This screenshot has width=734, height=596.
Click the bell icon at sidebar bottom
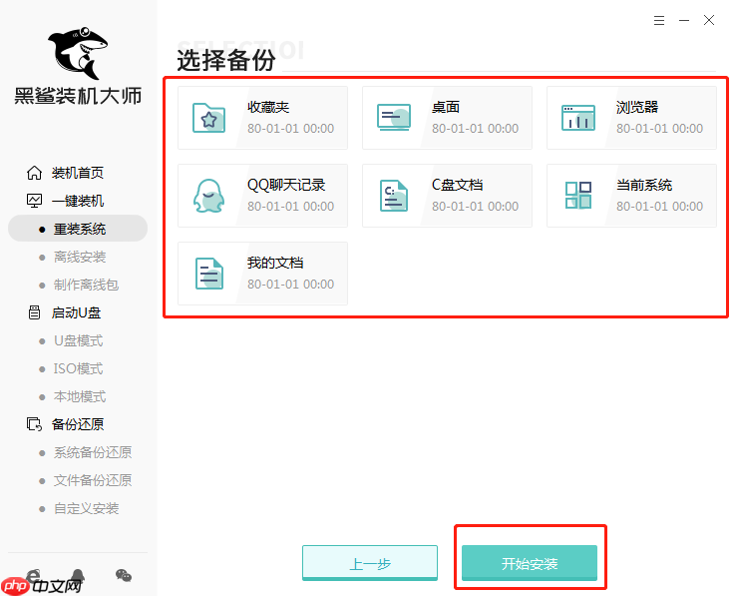tap(78, 575)
